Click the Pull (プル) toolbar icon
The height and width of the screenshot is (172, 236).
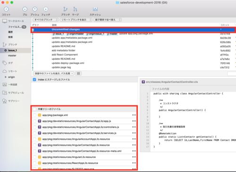25,9
